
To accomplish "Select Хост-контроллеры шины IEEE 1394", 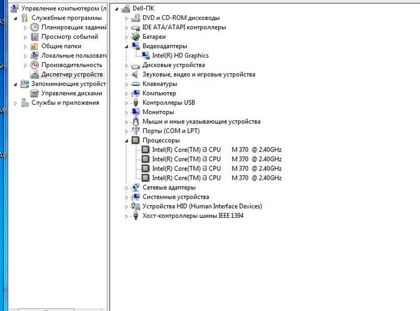I will (193, 216).
